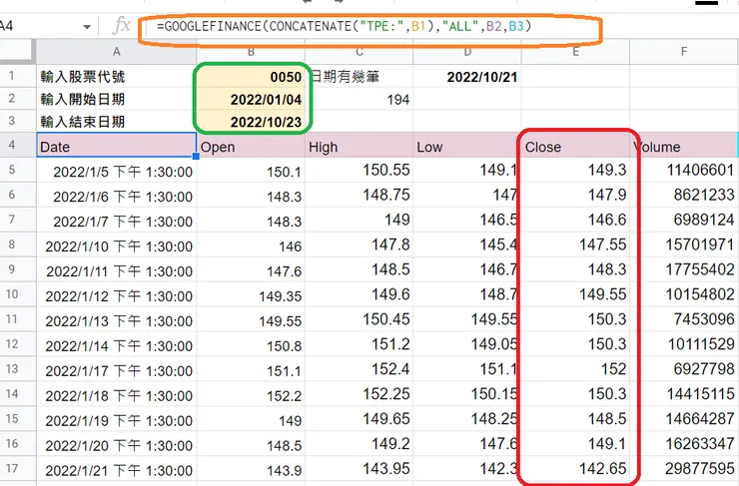Click label cell 輸入結束日期
The image size is (739, 486).
click(x=117, y=122)
